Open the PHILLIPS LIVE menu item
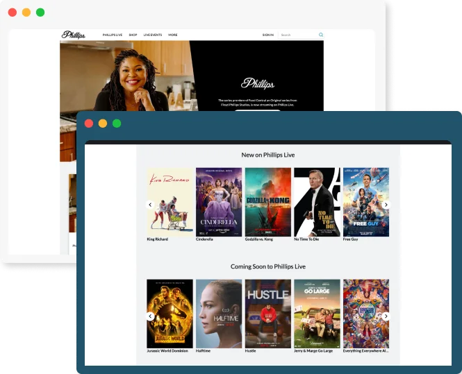462x374 pixels. point(113,35)
